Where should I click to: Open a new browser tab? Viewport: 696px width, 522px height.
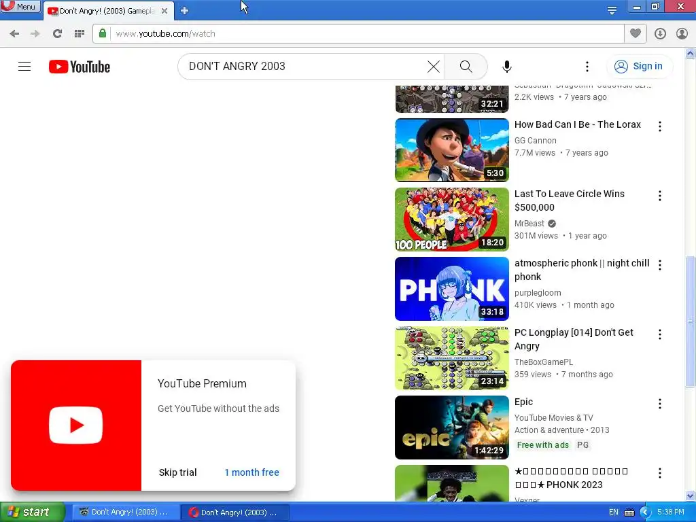coord(185,11)
